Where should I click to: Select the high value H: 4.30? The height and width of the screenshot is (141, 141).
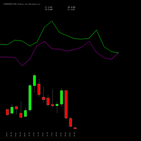click(x=71, y=7)
